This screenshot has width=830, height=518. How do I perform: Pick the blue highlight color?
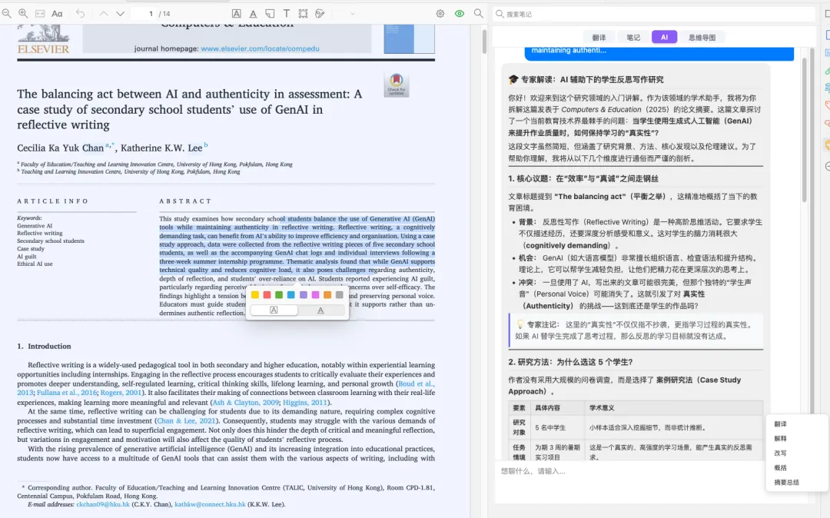tap(291, 294)
